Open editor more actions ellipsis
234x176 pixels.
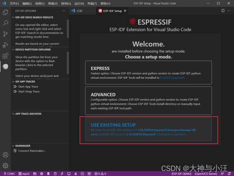(x=229, y=11)
